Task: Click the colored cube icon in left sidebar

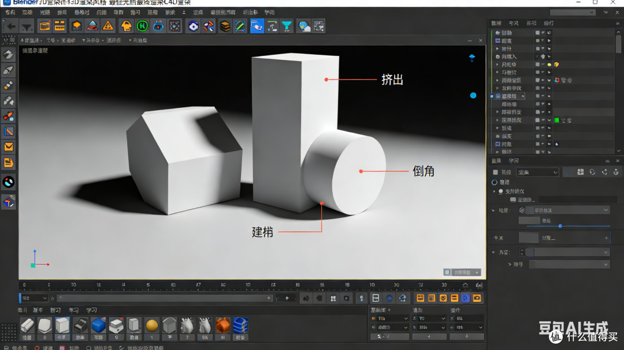Action: click(x=8, y=202)
